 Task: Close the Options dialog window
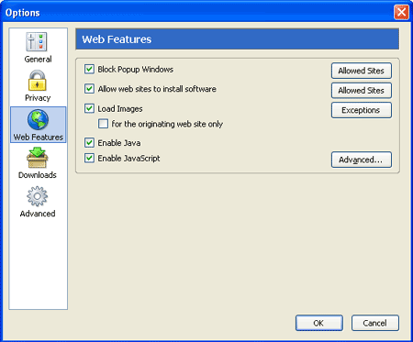401,13
